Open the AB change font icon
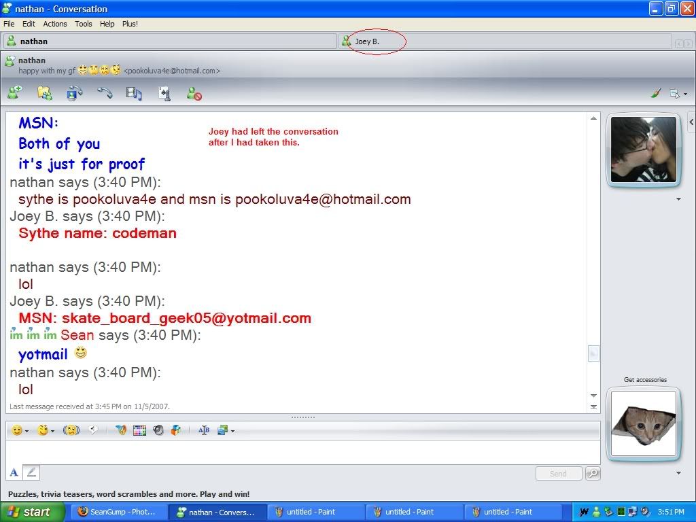696x522 pixels. coord(204,430)
